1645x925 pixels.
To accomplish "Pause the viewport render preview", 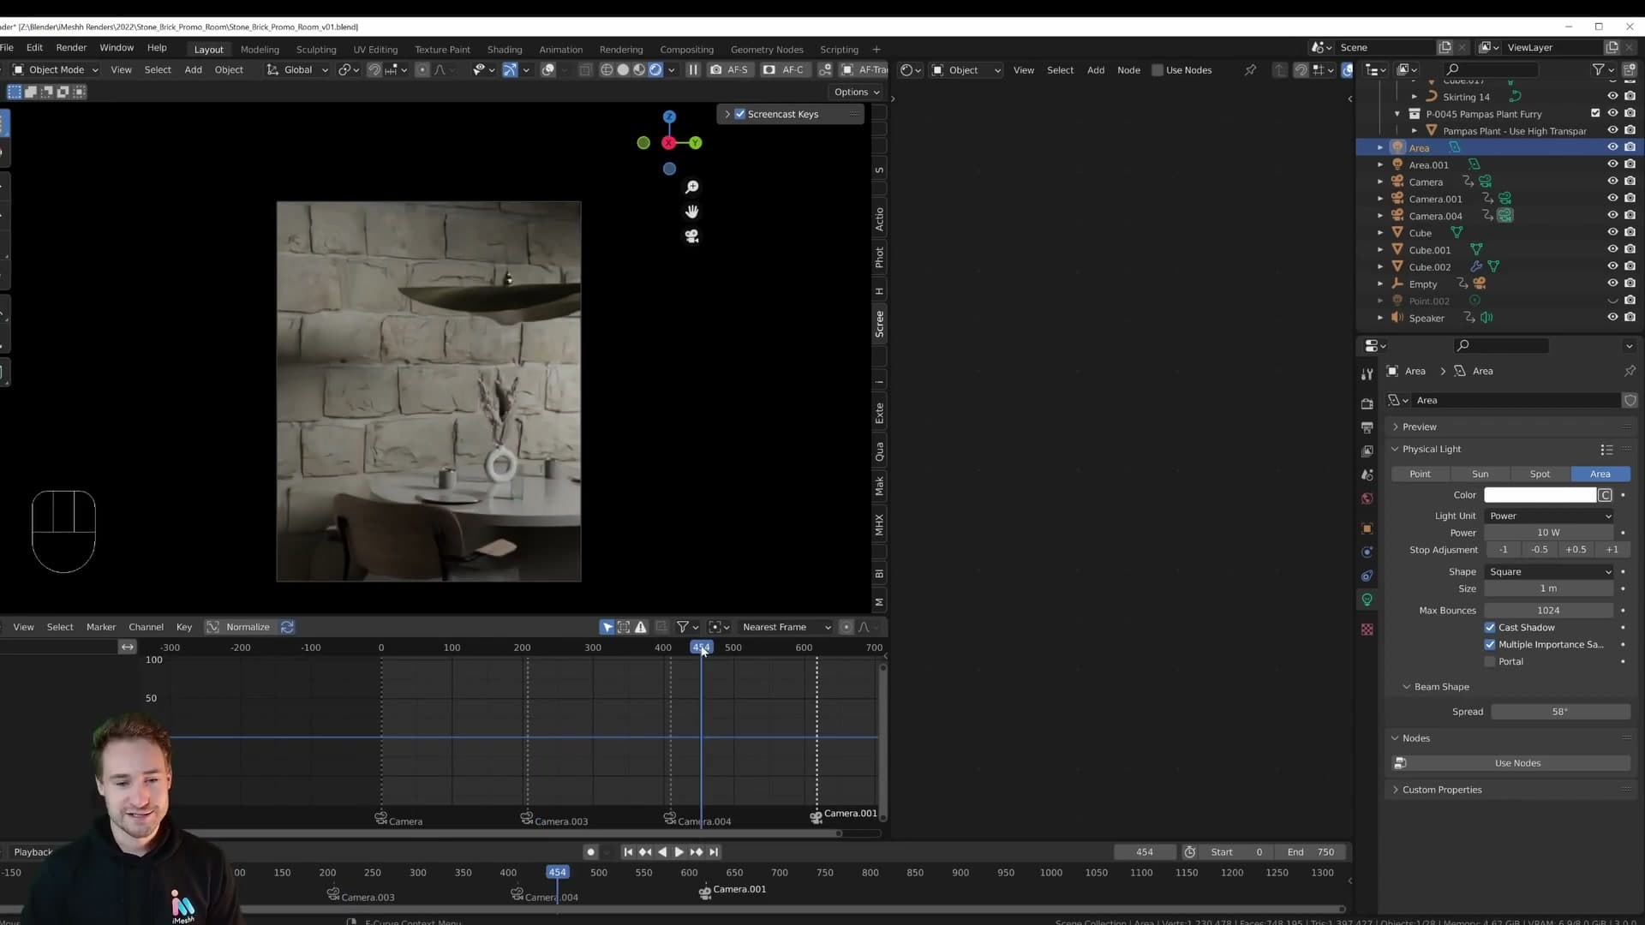I will click(x=693, y=69).
